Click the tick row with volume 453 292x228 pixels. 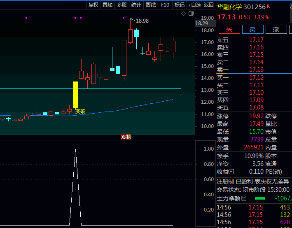254,207
